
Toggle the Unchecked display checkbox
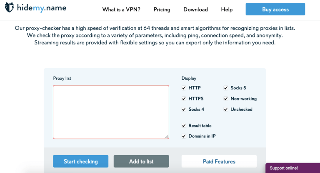226,110
